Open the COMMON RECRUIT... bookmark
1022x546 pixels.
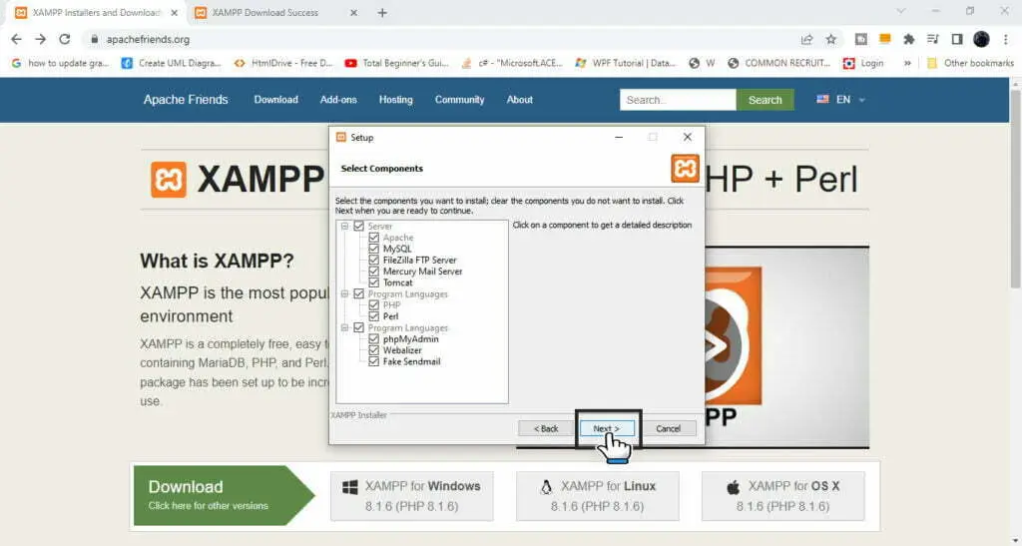tap(778, 63)
